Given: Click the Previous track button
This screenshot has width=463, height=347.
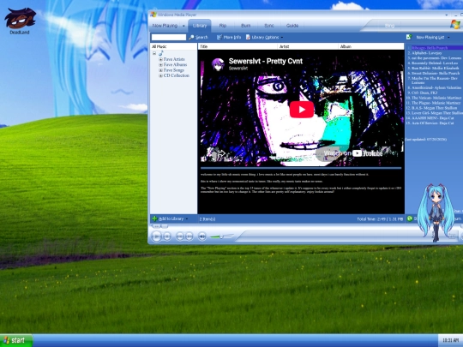Looking at the screenshot, I should click(179, 236).
